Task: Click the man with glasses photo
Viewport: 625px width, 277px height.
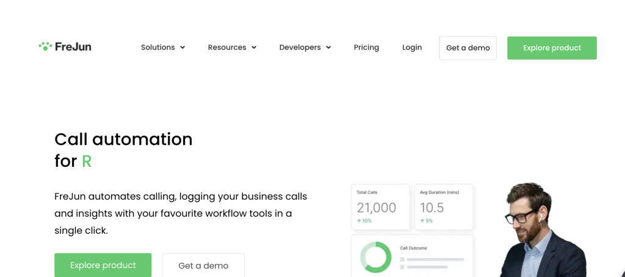Action: click(x=542, y=230)
